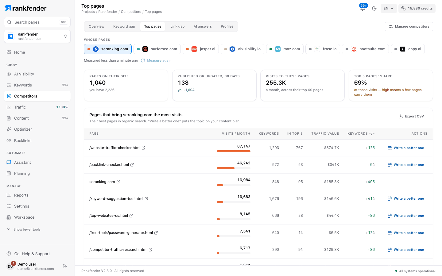442x276 pixels.
Task: Click the Competitors breadcrumb link
Action: coord(131,12)
